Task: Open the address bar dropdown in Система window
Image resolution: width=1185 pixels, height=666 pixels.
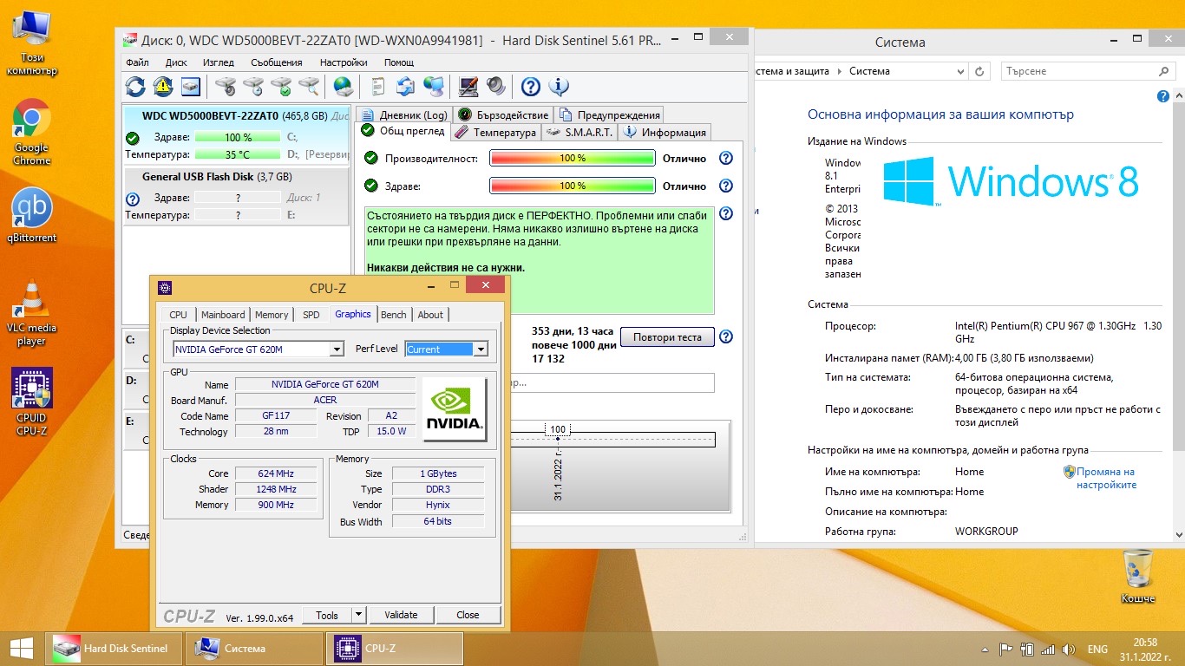Action: pos(959,71)
